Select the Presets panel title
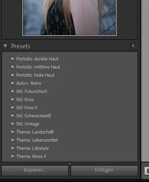The image size is (149, 182). click(x=21, y=46)
